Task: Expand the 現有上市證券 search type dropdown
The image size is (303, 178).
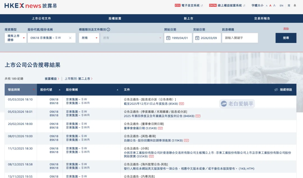Action: click(15, 38)
